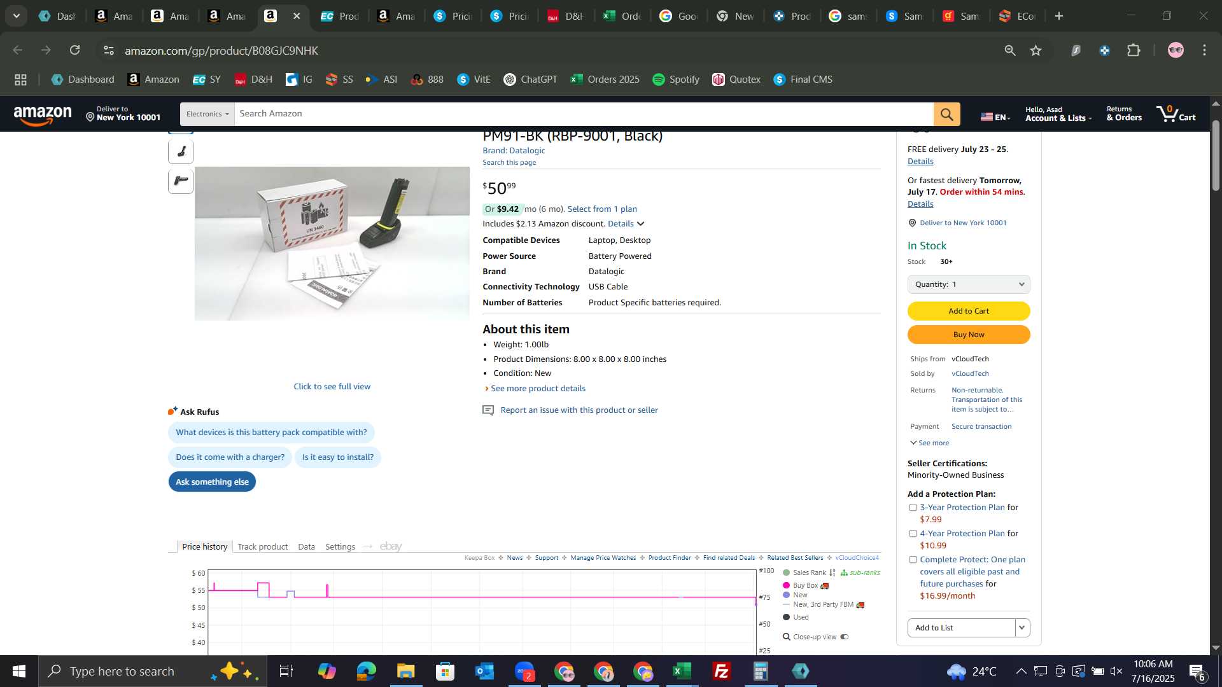The height and width of the screenshot is (687, 1222).
Task: Switch to Keepa Price history tab
Action: 204,546
